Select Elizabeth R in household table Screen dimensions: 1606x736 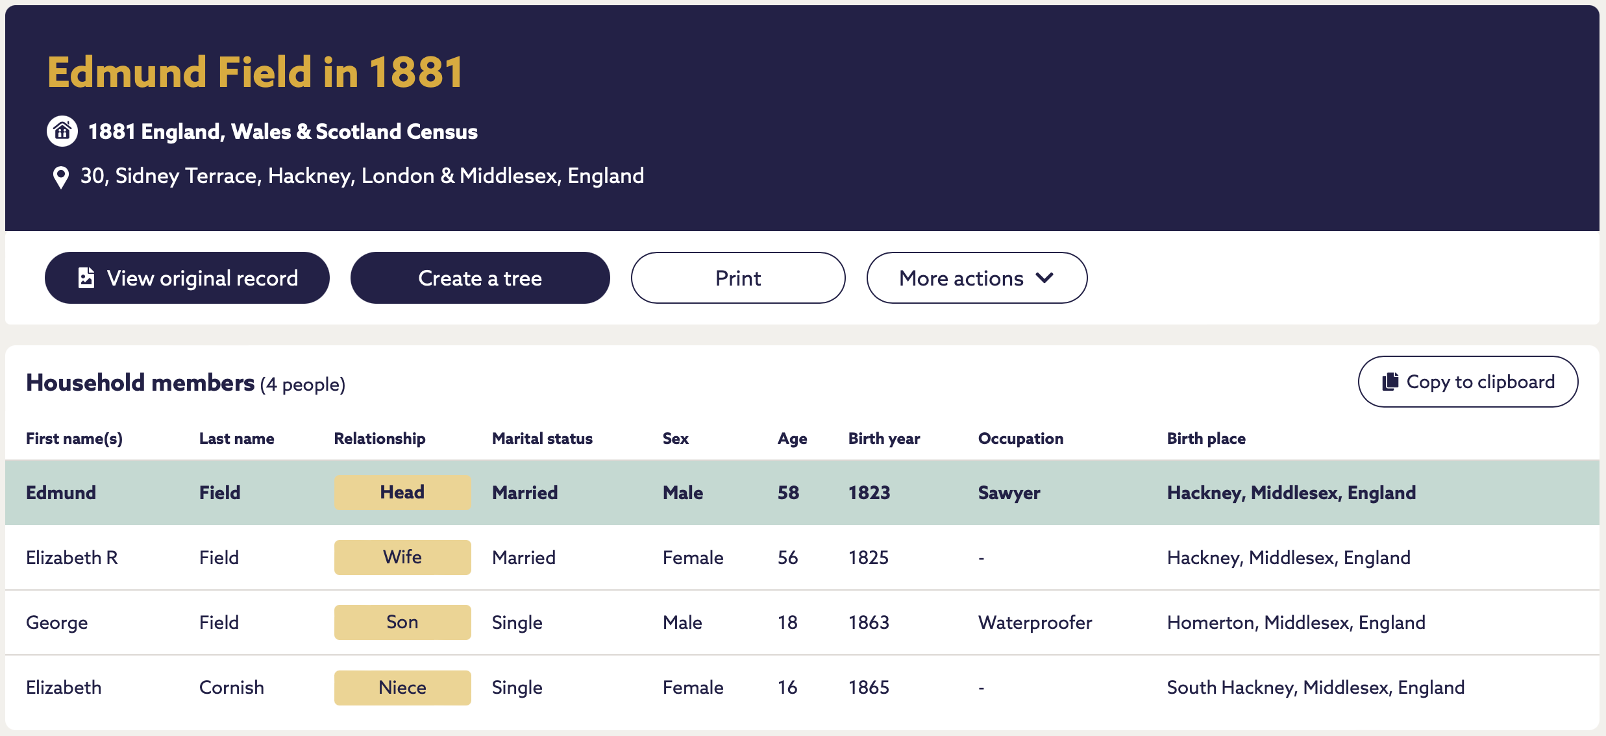pyautogui.click(x=72, y=558)
